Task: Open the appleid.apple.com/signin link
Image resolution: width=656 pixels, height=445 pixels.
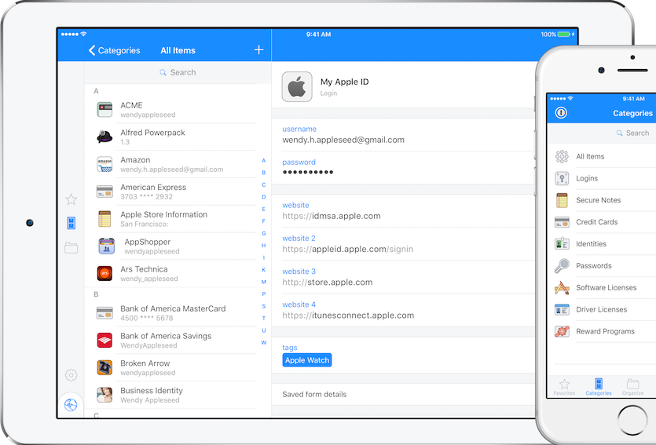Action: click(x=403, y=244)
